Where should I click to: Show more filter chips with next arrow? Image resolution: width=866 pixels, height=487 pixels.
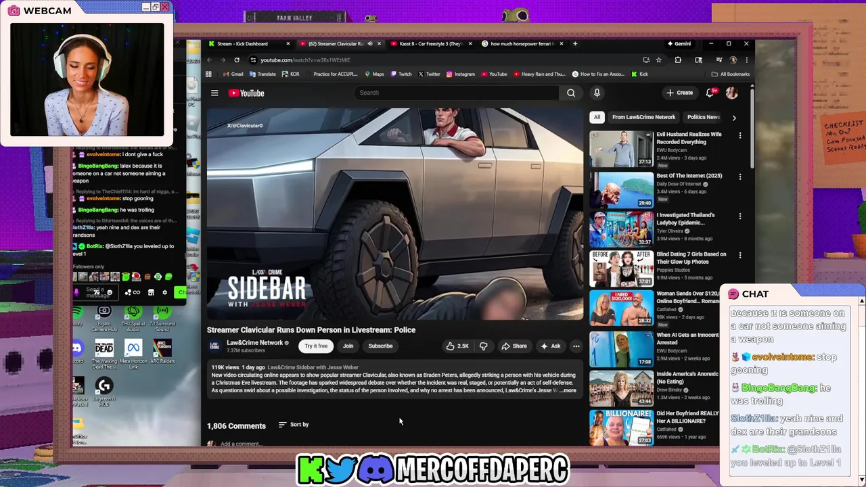734,118
